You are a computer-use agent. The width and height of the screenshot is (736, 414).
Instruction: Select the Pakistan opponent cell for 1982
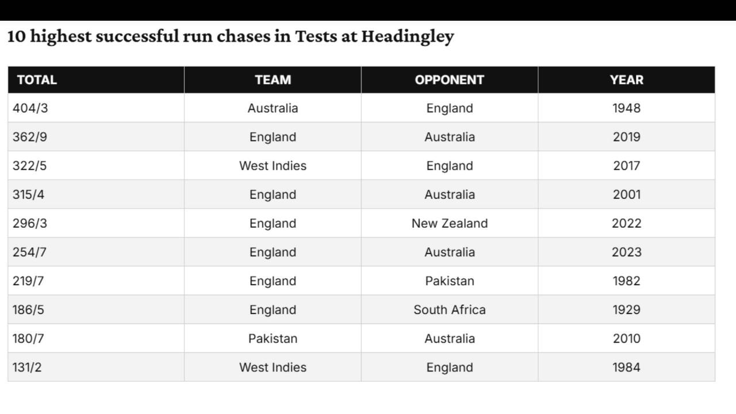pyautogui.click(x=450, y=281)
